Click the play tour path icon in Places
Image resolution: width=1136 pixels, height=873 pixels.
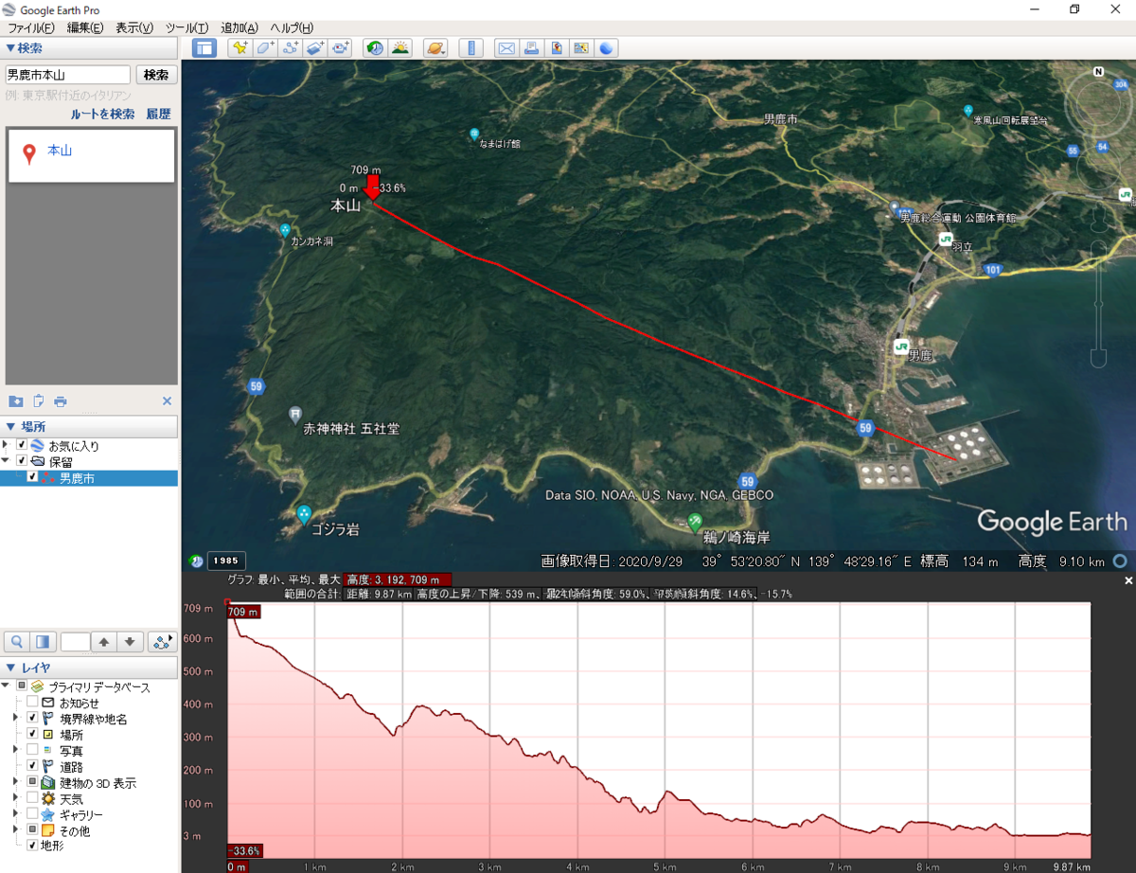[x=162, y=642]
